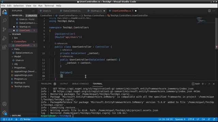Screen dimensions: 218x122
Task: Open the Search view icon
Action: point(4,21)
